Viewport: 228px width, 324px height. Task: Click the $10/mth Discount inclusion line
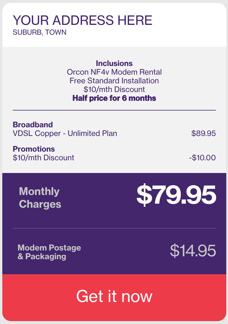tap(114, 89)
